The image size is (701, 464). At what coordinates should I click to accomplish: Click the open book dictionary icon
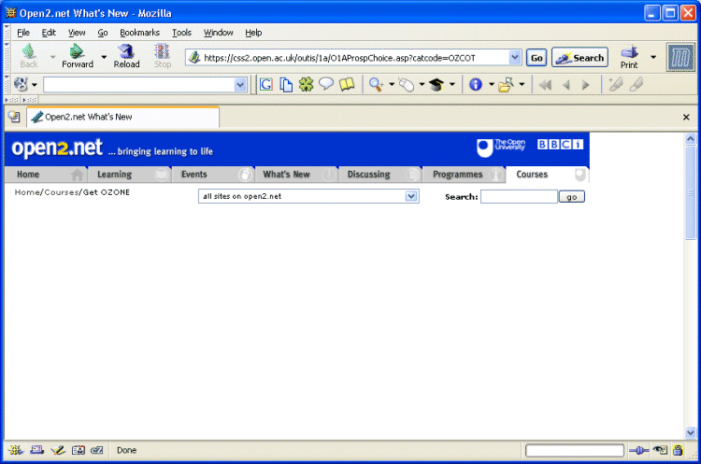tap(347, 84)
